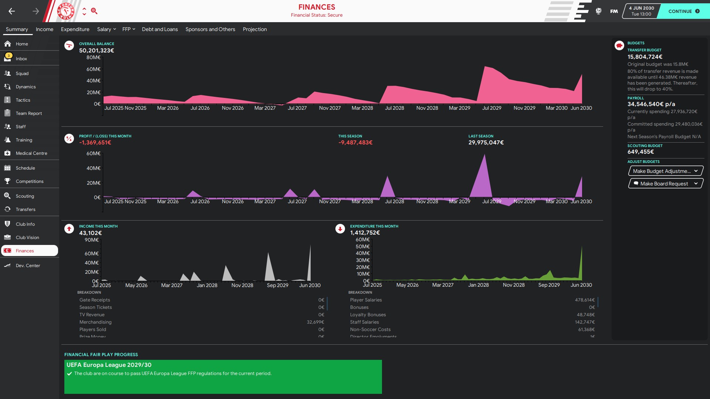The width and height of the screenshot is (710, 399).
Task: Expand the Salary tab dropdown
Action: click(106, 29)
